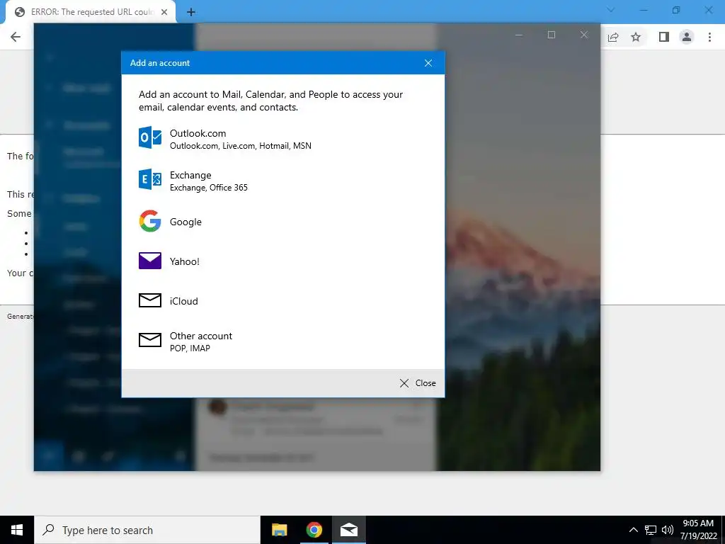Go back in the Chrome browser
The height and width of the screenshot is (544, 725).
pos(16,37)
